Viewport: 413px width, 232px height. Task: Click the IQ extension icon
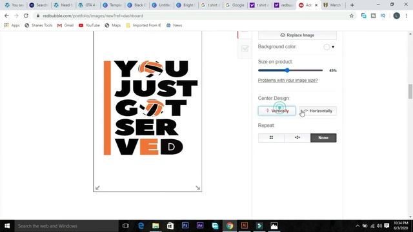pyautogui.click(x=383, y=15)
